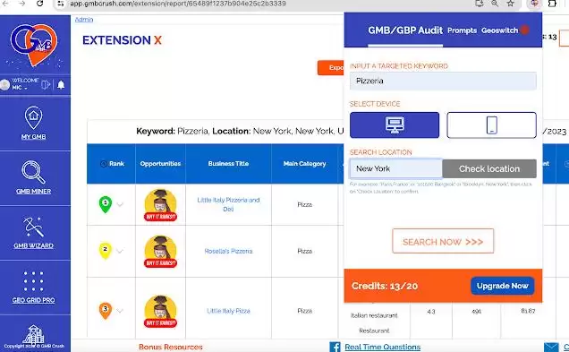Click the targeted keyword input field
The height and width of the screenshot is (352, 569).
(x=443, y=81)
